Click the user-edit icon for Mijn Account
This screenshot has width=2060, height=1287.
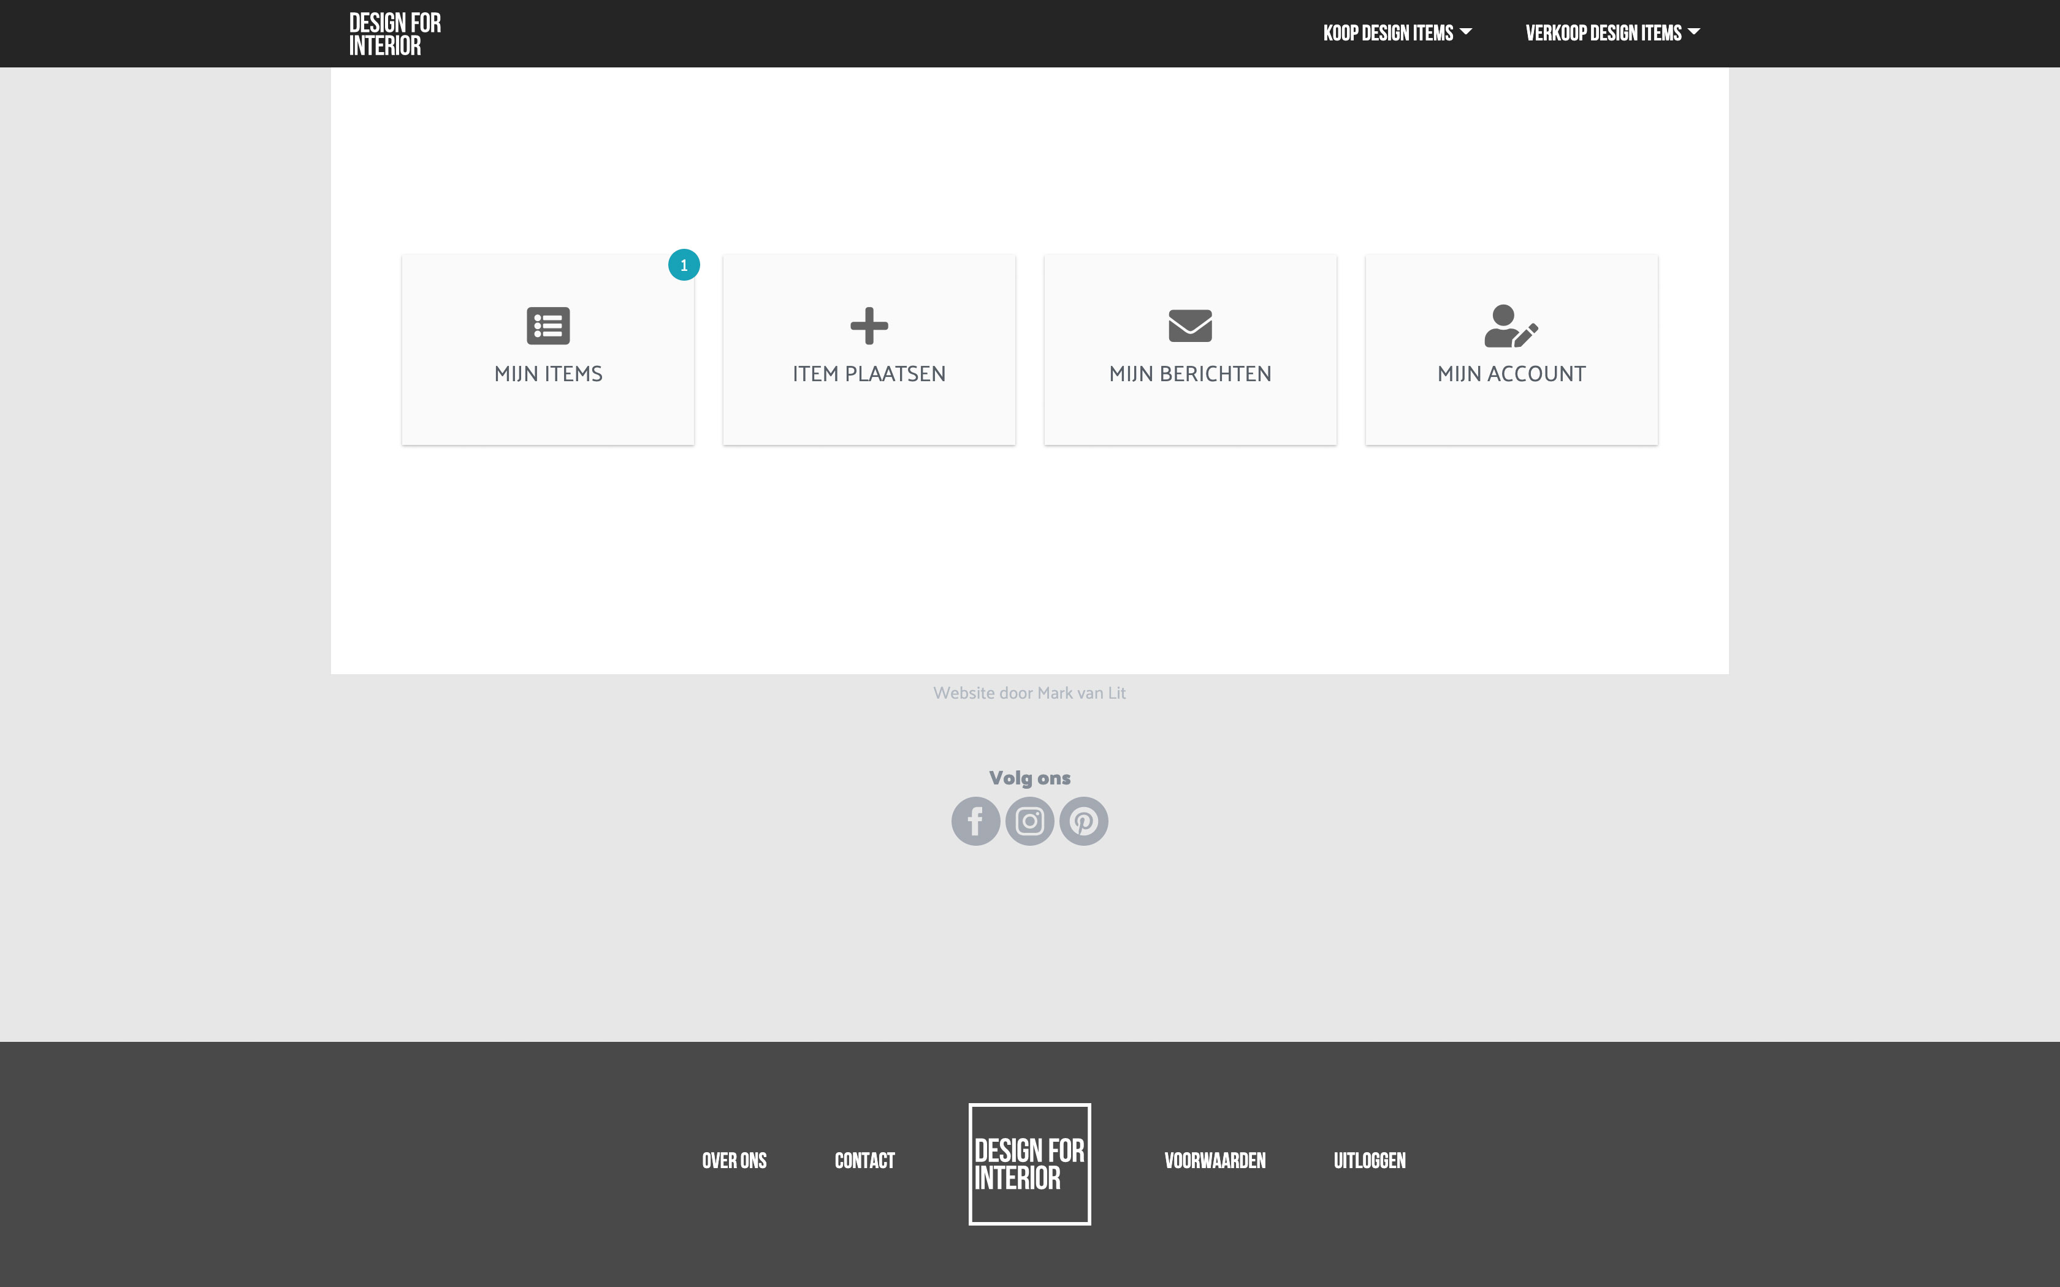(1511, 326)
